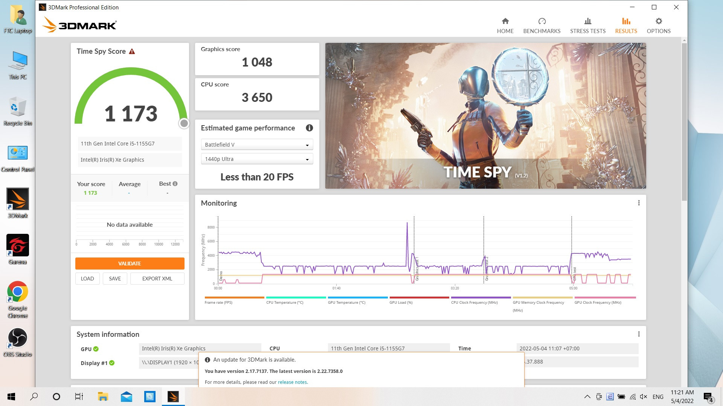The width and height of the screenshot is (723, 406).
Task: Toggle the GPU Memory Clock Frequency legend
Action: coord(543,304)
